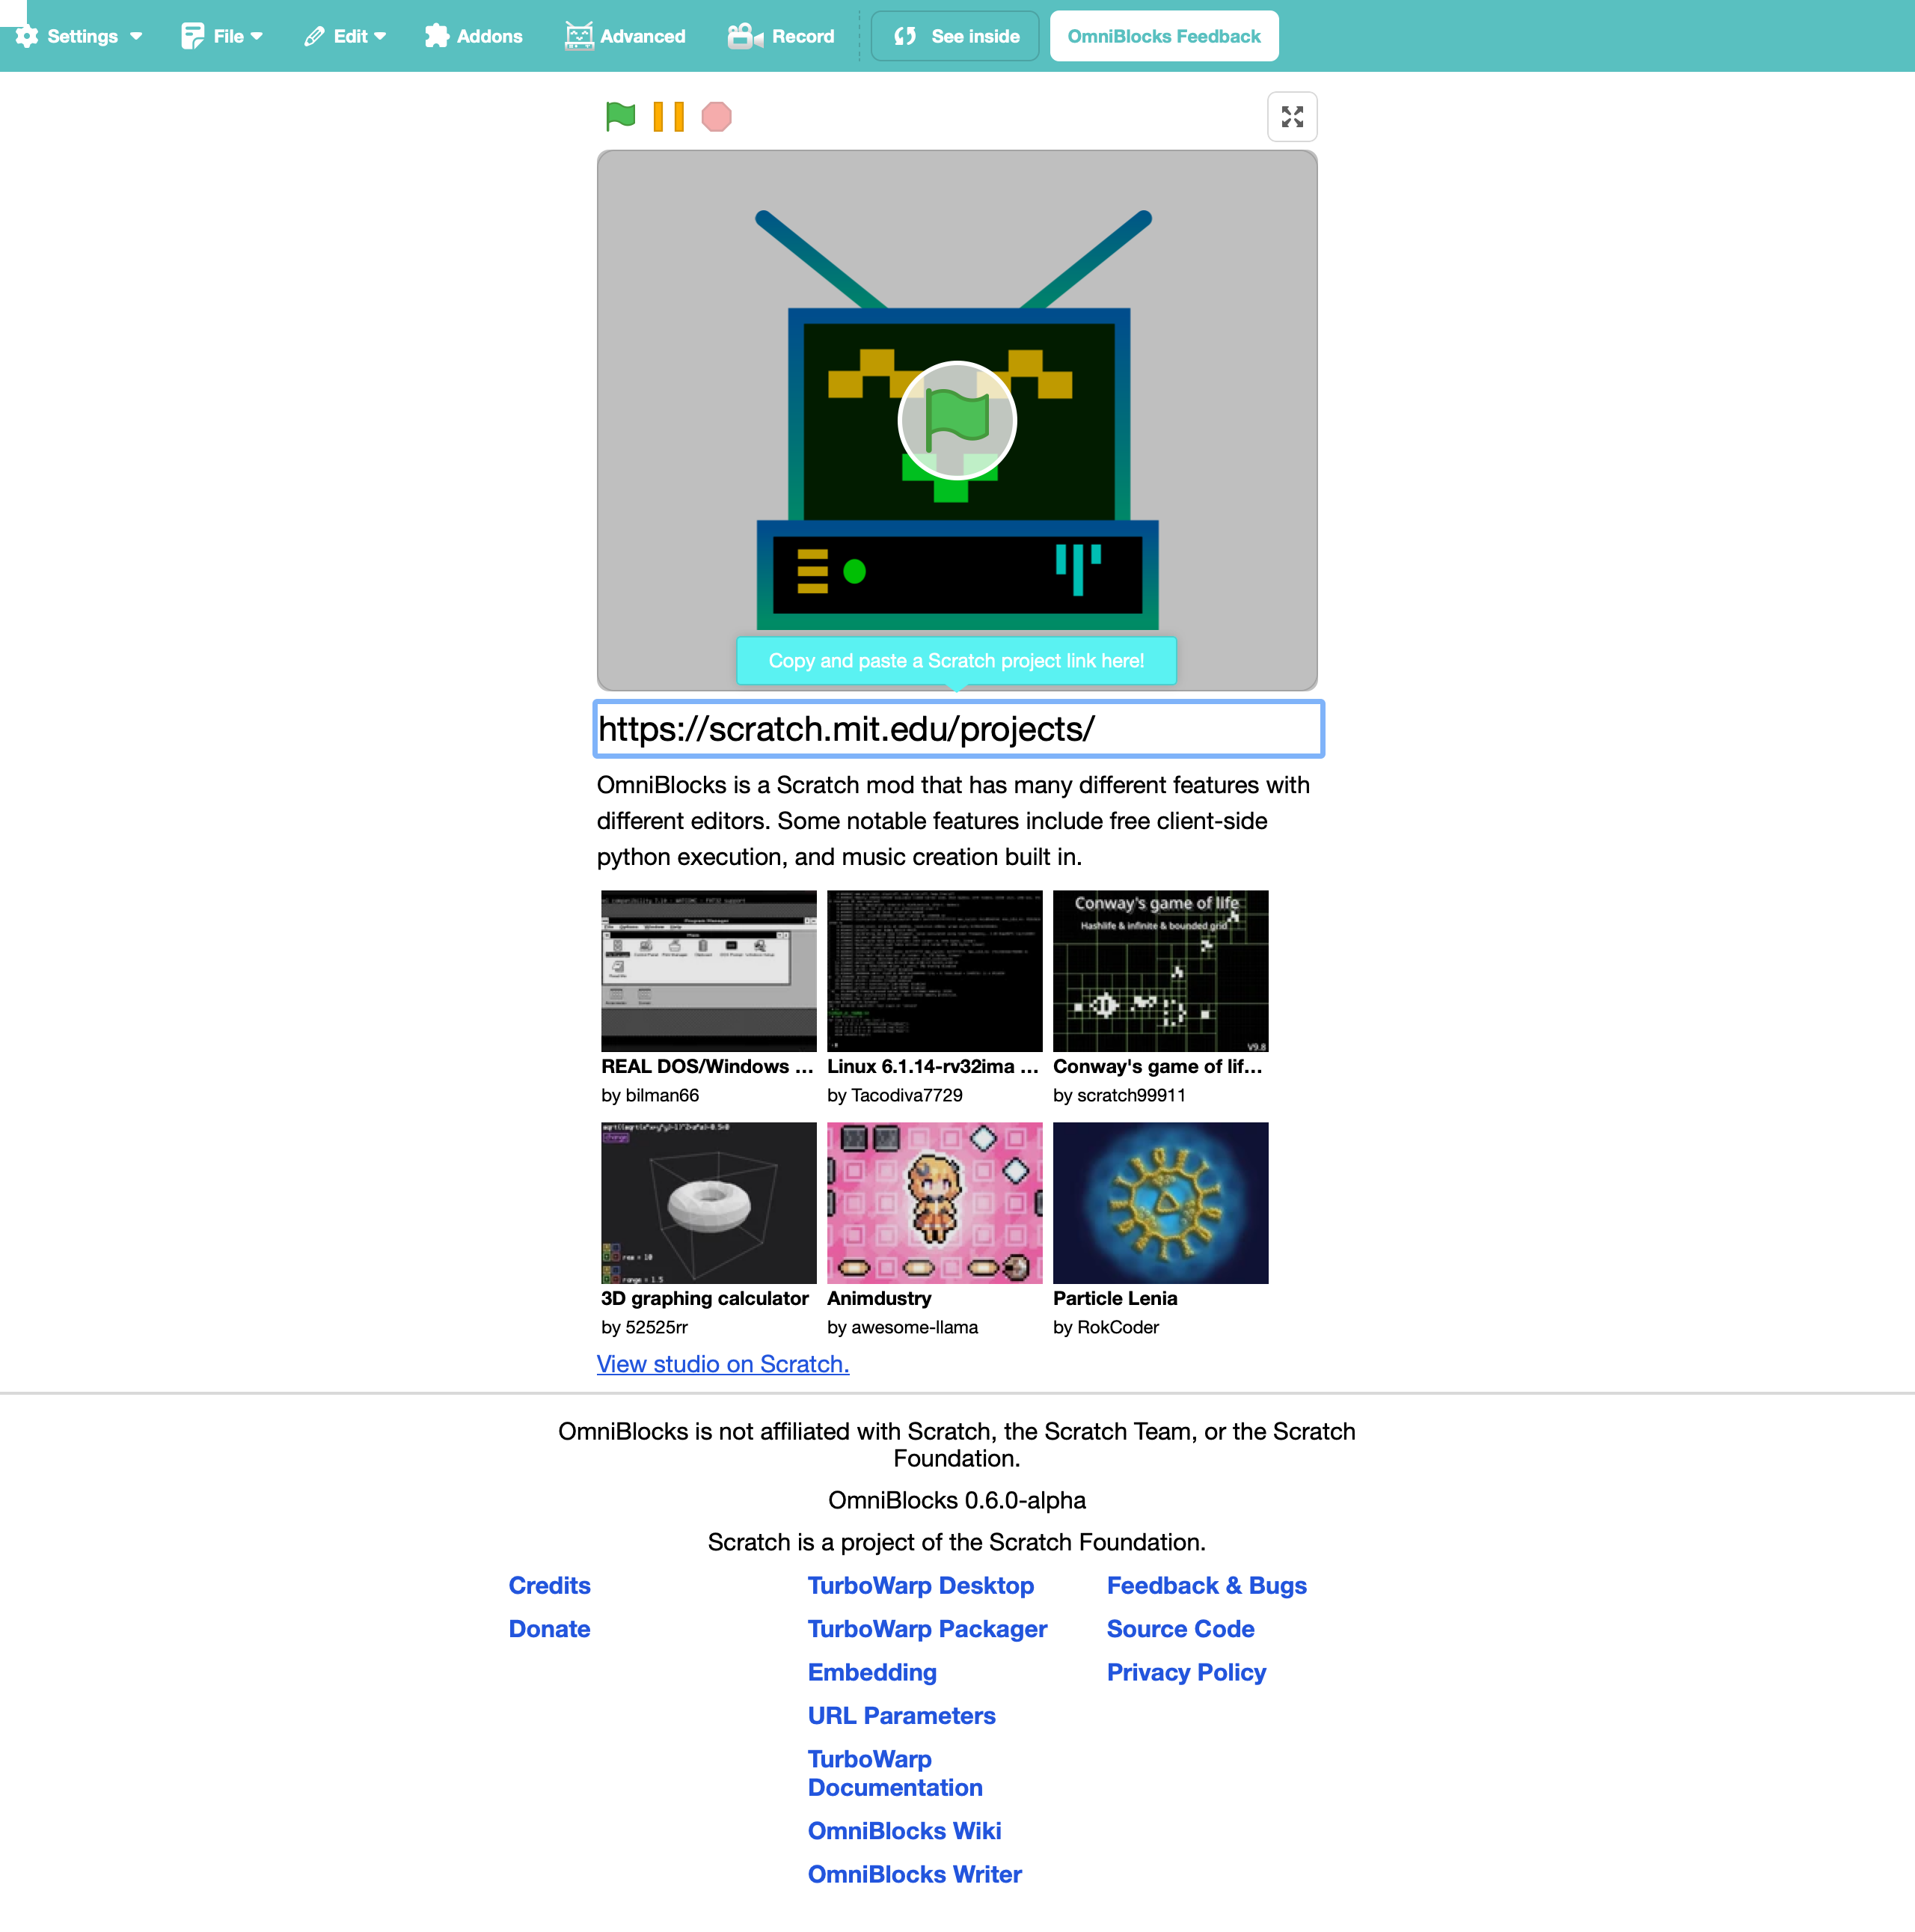This screenshot has height=1932, width=1915.
Task: Click the green flag above the stage
Action: (619, 117)
